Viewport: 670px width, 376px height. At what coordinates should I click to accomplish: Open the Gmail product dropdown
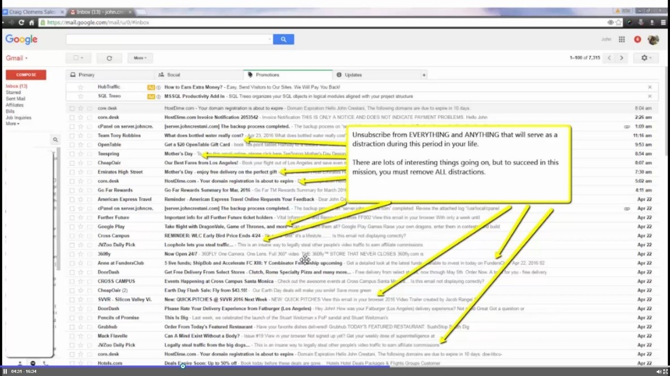17,58
